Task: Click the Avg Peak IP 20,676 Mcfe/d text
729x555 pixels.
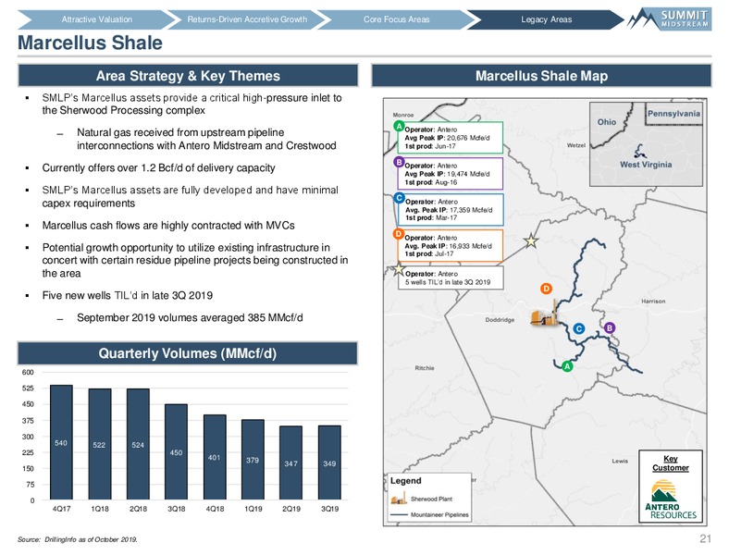Action: click(x=447, y=138)
